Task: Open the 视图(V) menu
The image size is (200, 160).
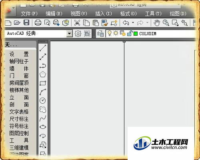Action: coord(79,14)
